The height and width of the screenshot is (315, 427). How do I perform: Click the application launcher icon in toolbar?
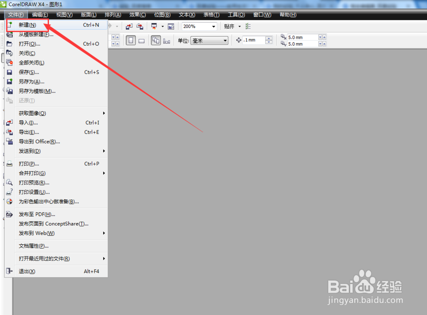point(154,26)
